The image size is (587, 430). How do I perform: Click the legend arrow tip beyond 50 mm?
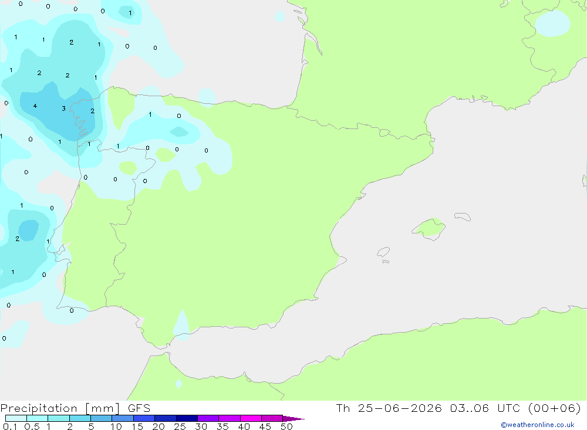click(293, 419)
